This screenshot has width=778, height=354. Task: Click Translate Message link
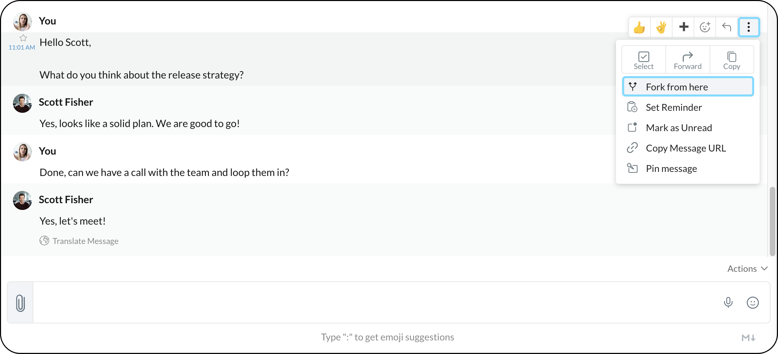click(x=85, y=241)
